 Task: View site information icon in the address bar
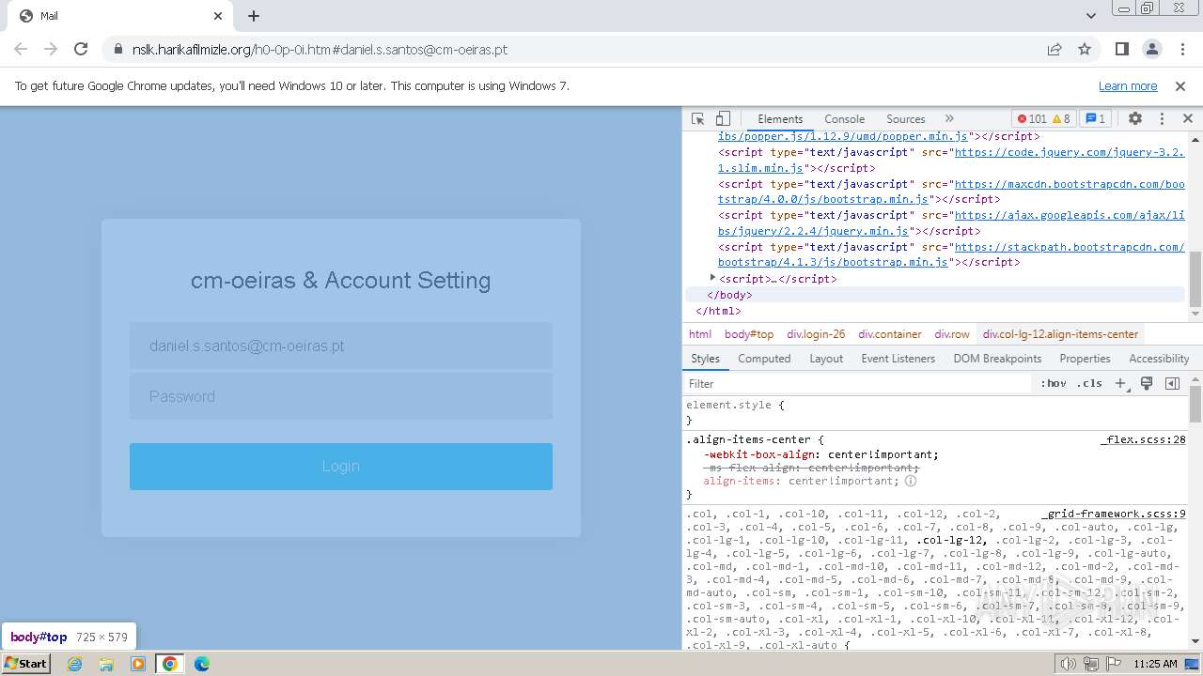(117, 49)
